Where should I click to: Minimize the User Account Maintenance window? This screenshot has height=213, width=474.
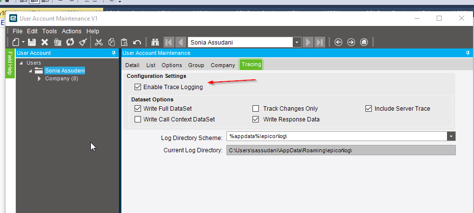click(417, 18)
